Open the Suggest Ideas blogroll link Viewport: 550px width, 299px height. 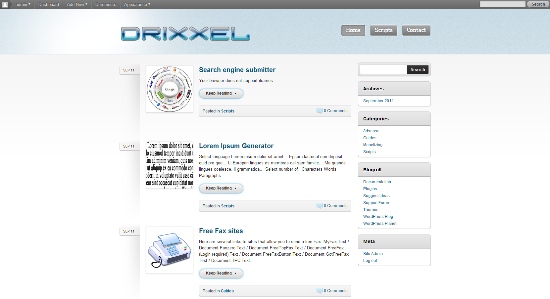[x=376, y=196]
